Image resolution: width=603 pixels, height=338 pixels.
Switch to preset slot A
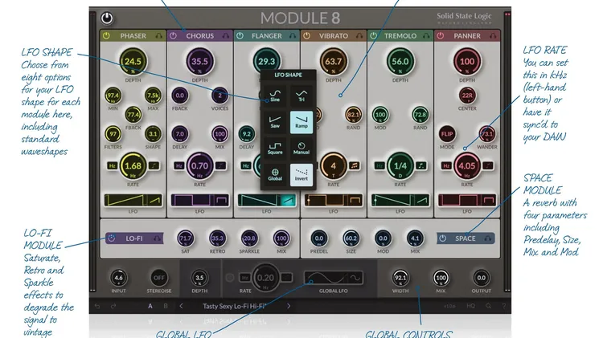tap(150, 306)
